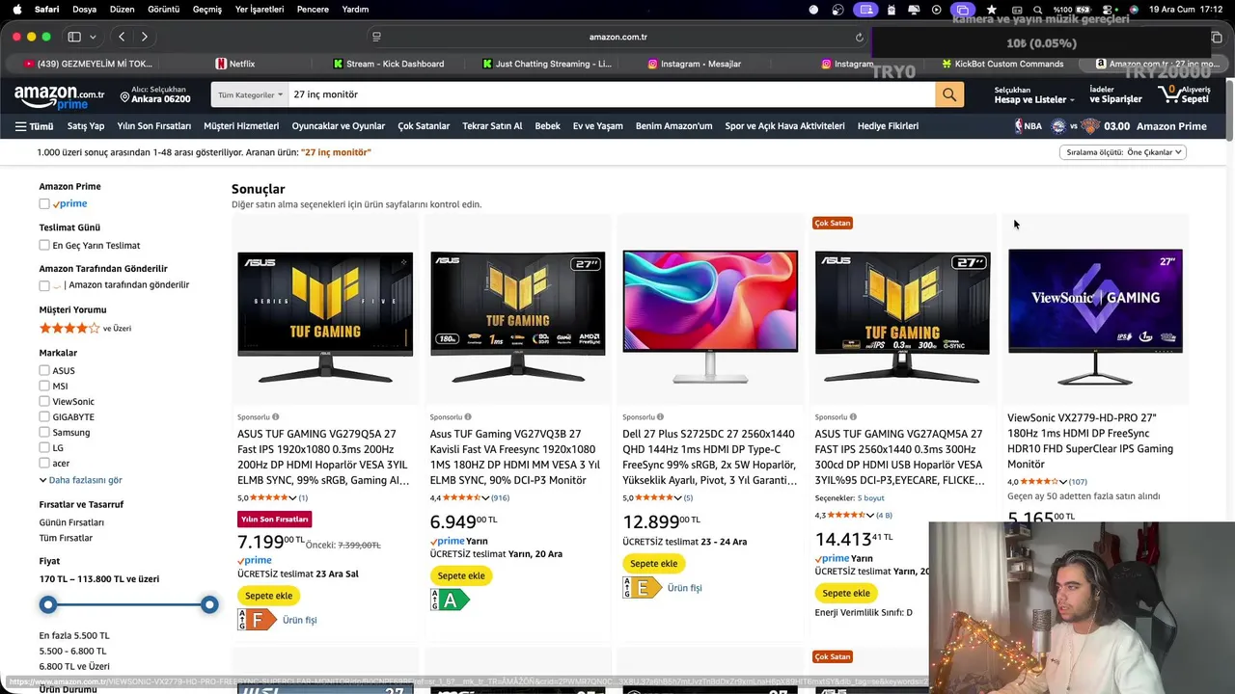Click Ürün fişi link under Dell monitor

(685, 588)
